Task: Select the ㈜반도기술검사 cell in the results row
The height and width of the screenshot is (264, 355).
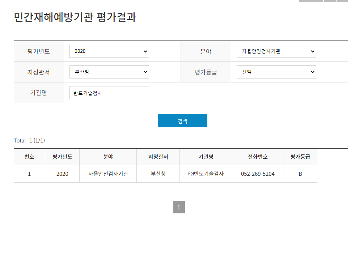Action: pos(206,174)
